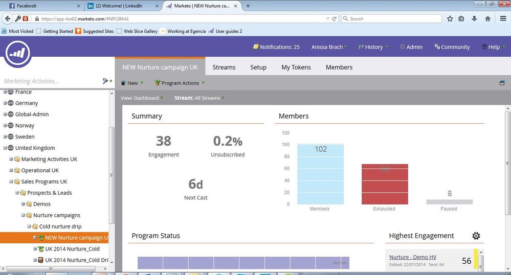Open a new browser tab with plus
511x275 pixels.
click(x=248, y=6)
